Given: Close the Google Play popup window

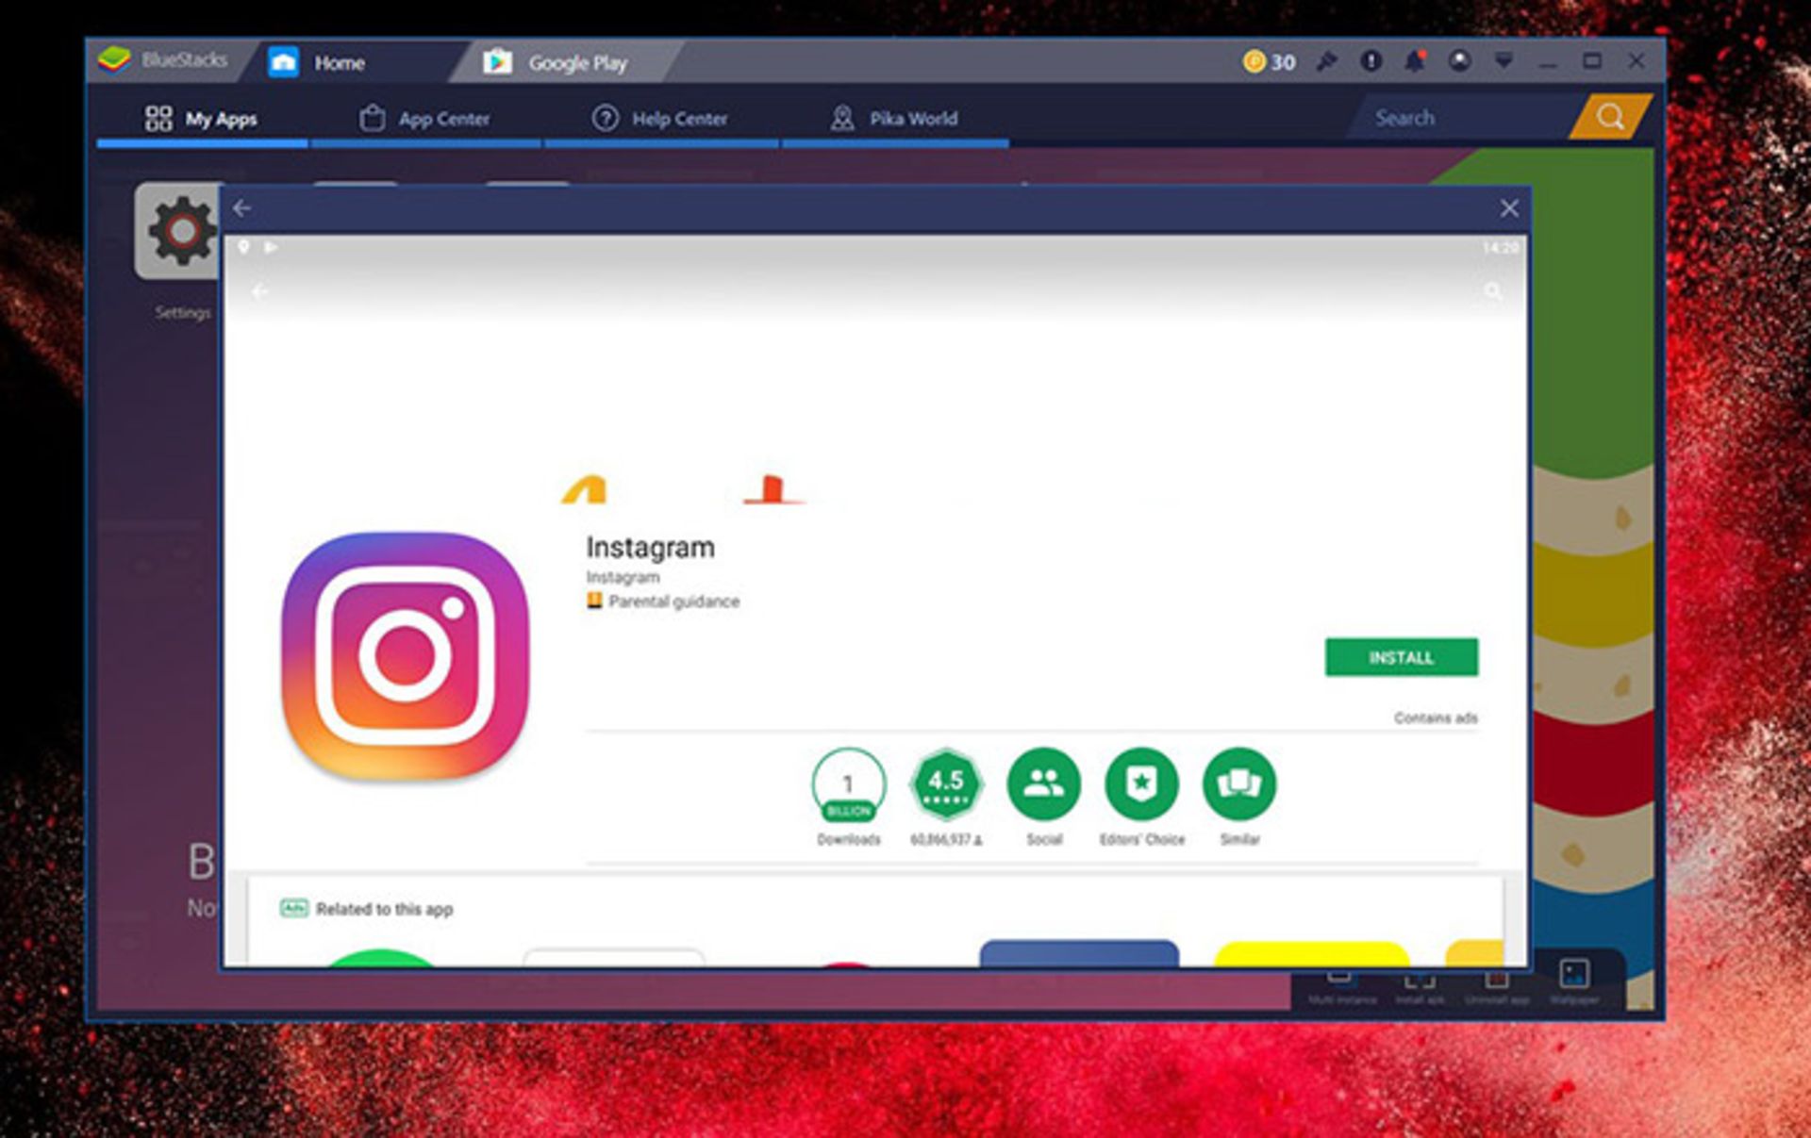Looking at the screenshot, I should 1509,208.
